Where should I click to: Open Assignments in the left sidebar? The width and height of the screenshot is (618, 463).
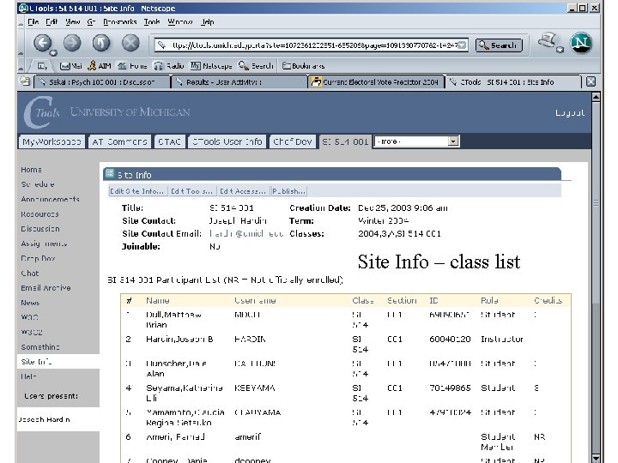[x=44, y=244]
